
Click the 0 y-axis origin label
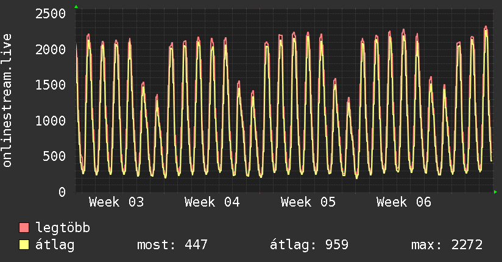[x=62, y=193]
